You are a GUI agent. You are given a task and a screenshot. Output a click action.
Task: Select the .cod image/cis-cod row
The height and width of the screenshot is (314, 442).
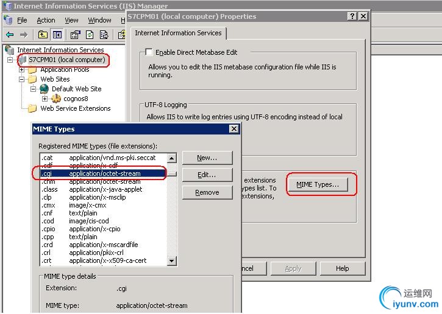104,221
